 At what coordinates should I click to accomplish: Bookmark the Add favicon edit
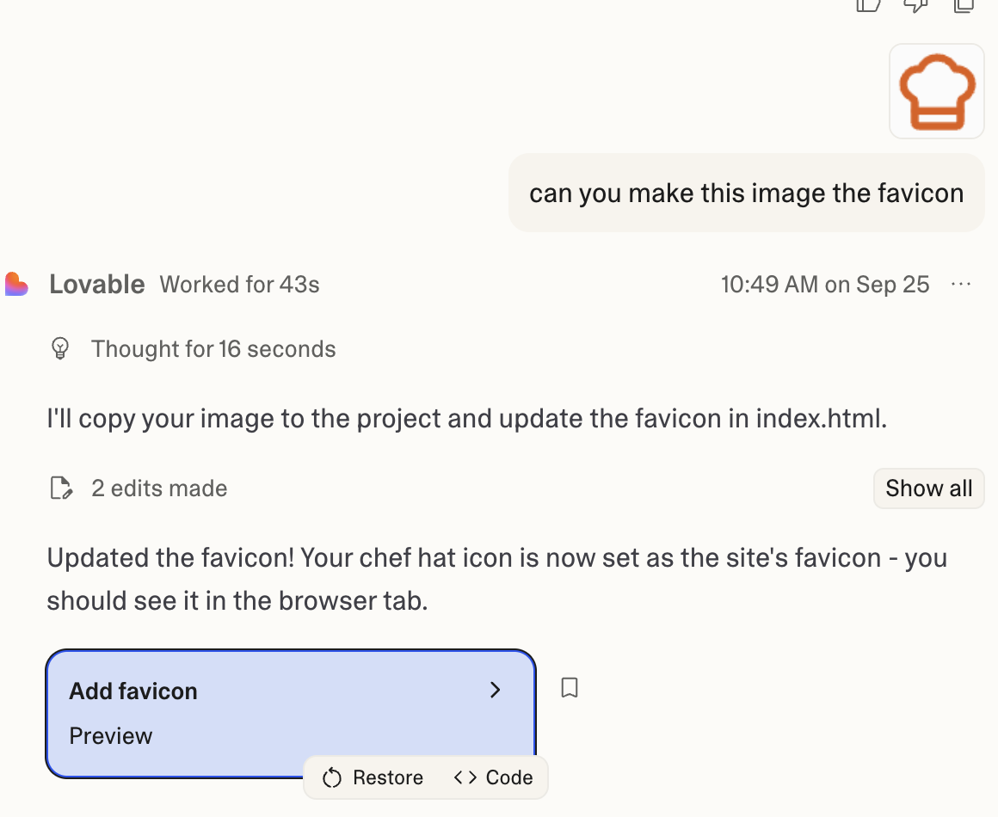[569, 688]
